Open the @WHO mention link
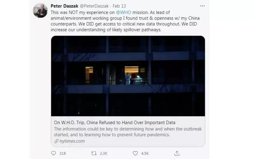The image size is (254, 159). pyautogui.click(x=124, y=12)
